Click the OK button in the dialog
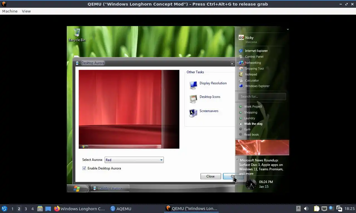This screenshot has width=356, height=213. 233,176
